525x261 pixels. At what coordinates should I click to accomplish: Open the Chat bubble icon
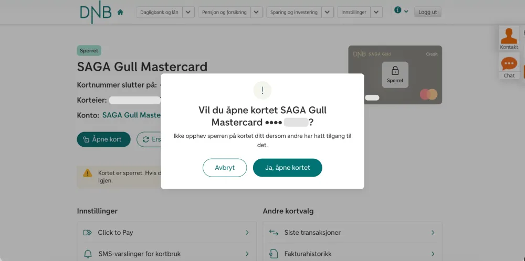pyautogui.click(x=509, y=64)
